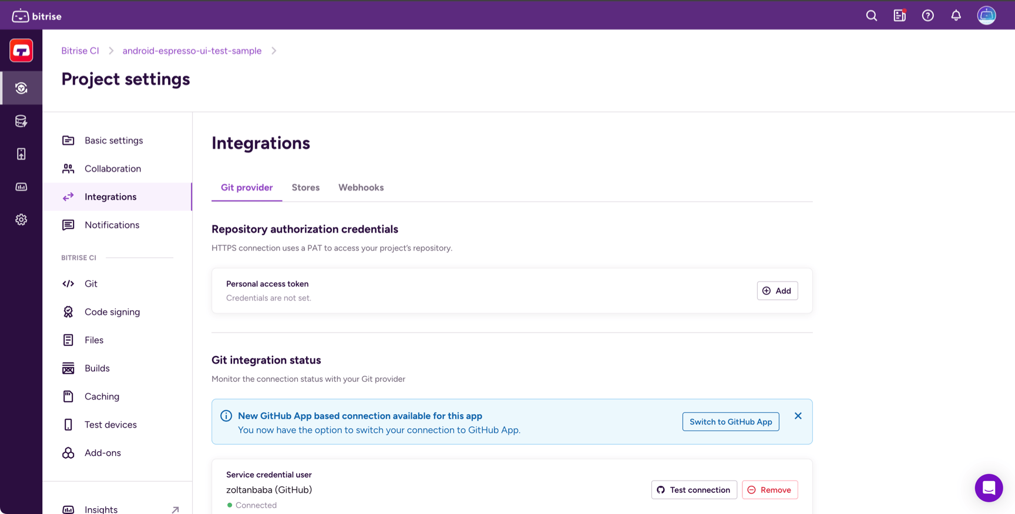
Task: Switch to the Stores tab
Action: [305, 187]
